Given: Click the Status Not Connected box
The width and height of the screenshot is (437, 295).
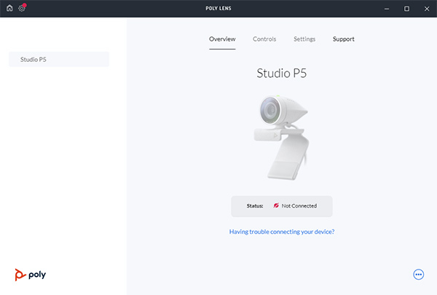Looking at the screenshot, I should [282, 206].
